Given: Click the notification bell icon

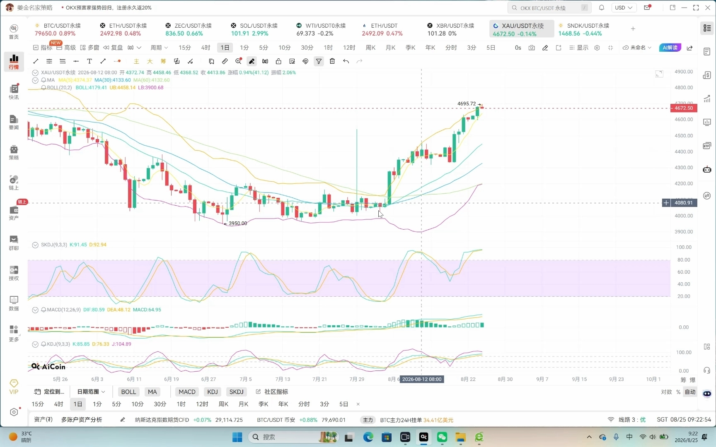Looking at the screenshot, I should point(602,7).
